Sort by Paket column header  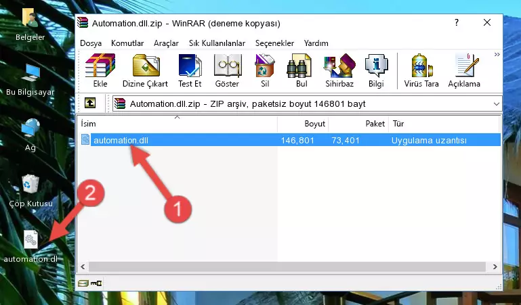(358, 124)
